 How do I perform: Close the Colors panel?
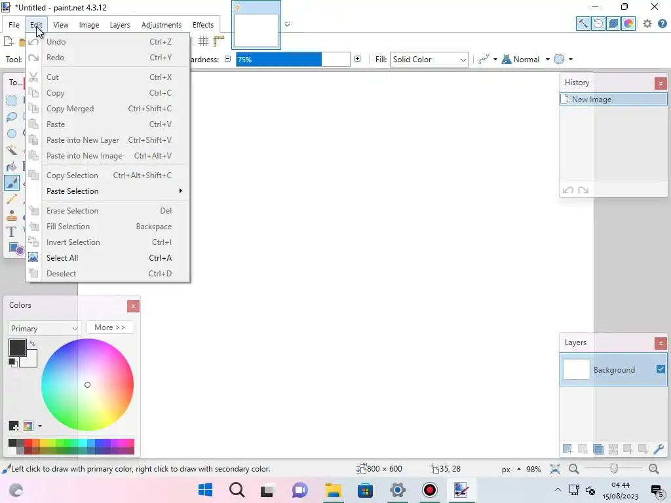(x=133, y=306)
